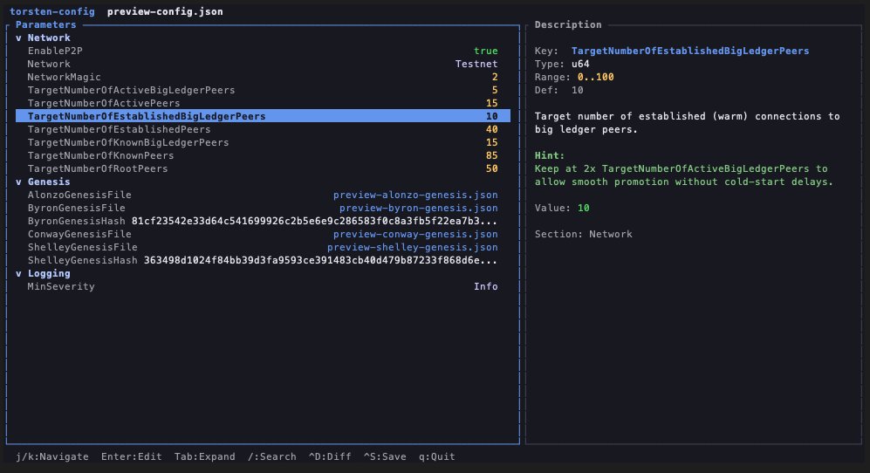Click preview-byron-genesis.json value
The width and height of the screenshot is (870, 473).
click(x=418, y=208)
